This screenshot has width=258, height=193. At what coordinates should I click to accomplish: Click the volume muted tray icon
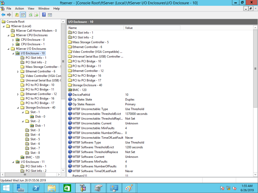pyautogui.click(x=234, y=188)
